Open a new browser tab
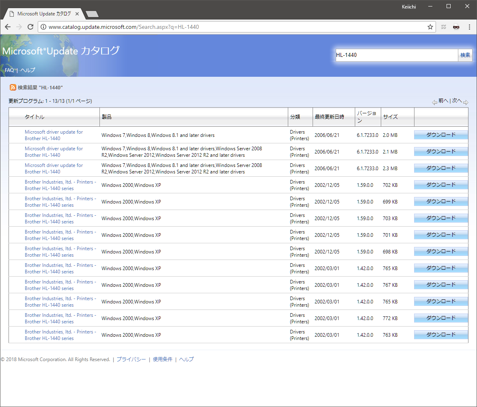This screenshot has height=407, width=477. point(92,14)
